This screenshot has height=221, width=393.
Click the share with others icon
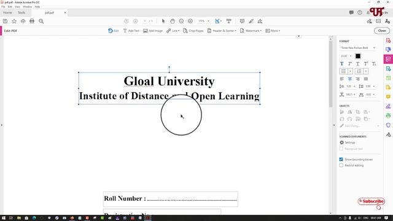click(387, 21)
